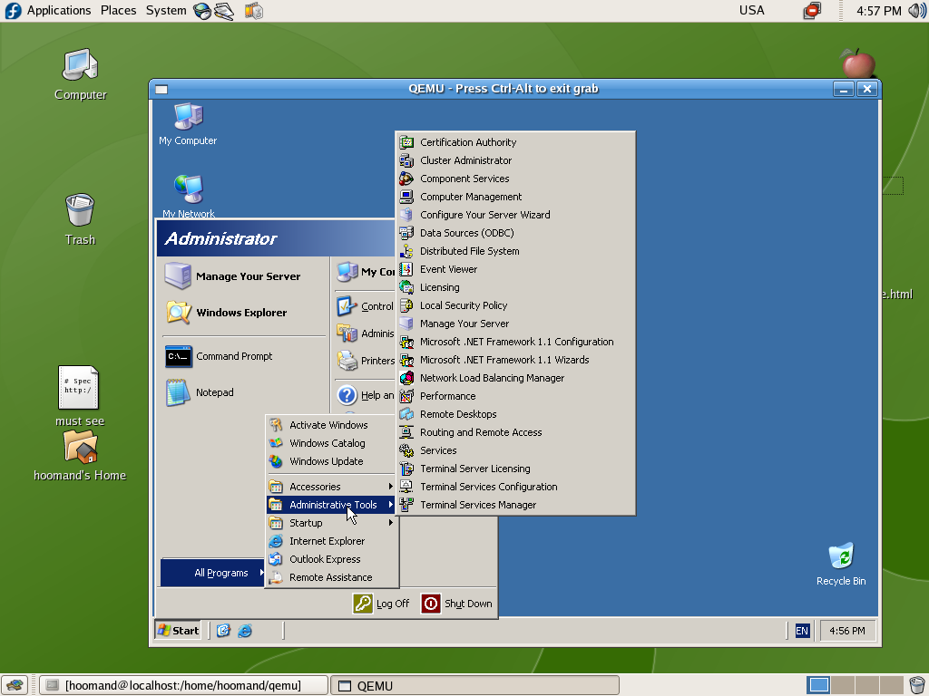
Task: Open Certification Authority icon in Administrative Tools
Action: tap(406, 142)
